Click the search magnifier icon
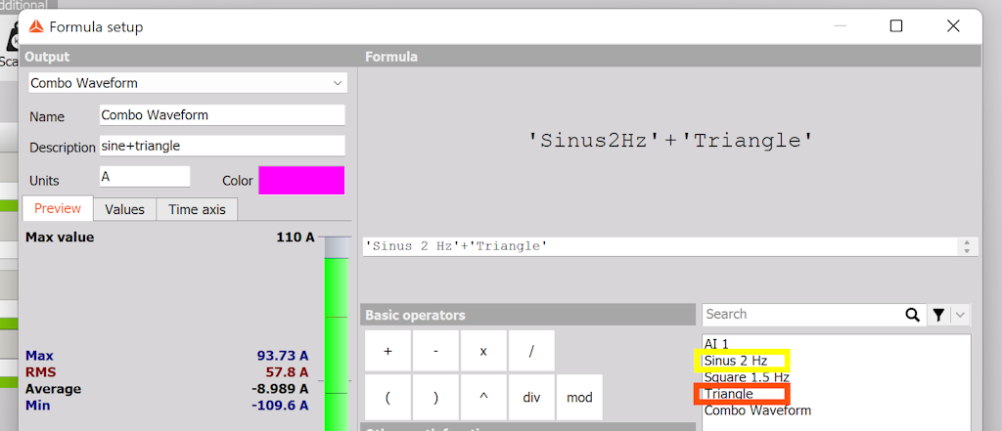This screenshot has height=431, width=1002. 912,314
